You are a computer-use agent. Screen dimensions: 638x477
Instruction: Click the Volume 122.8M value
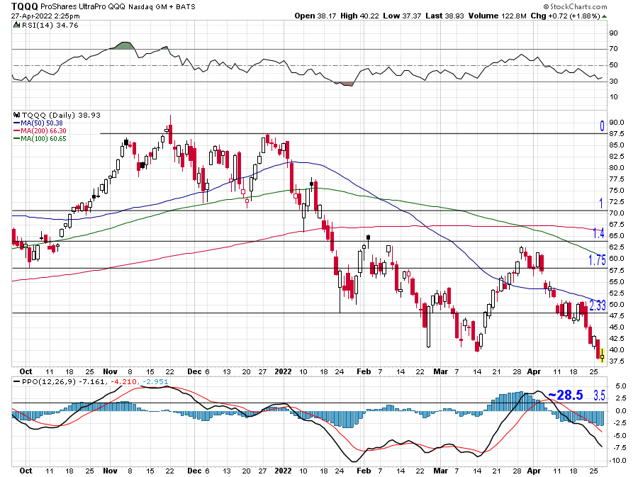coord(497,16)
